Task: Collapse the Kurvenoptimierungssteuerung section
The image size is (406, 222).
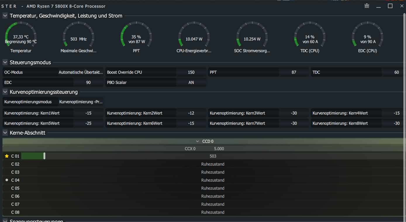Action: pos(5,92)
